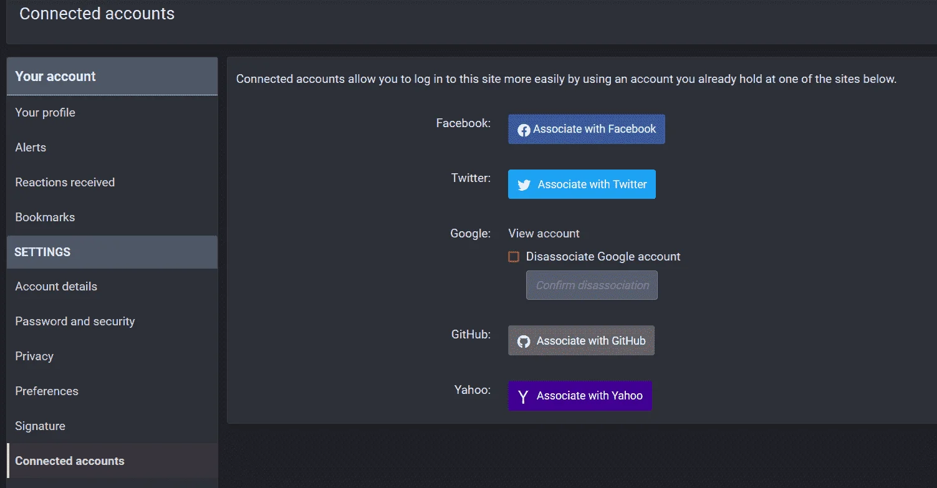Click the Facebook logo icon in button
Viewport: 937px width, 488px height.
[x=524, y=130]
